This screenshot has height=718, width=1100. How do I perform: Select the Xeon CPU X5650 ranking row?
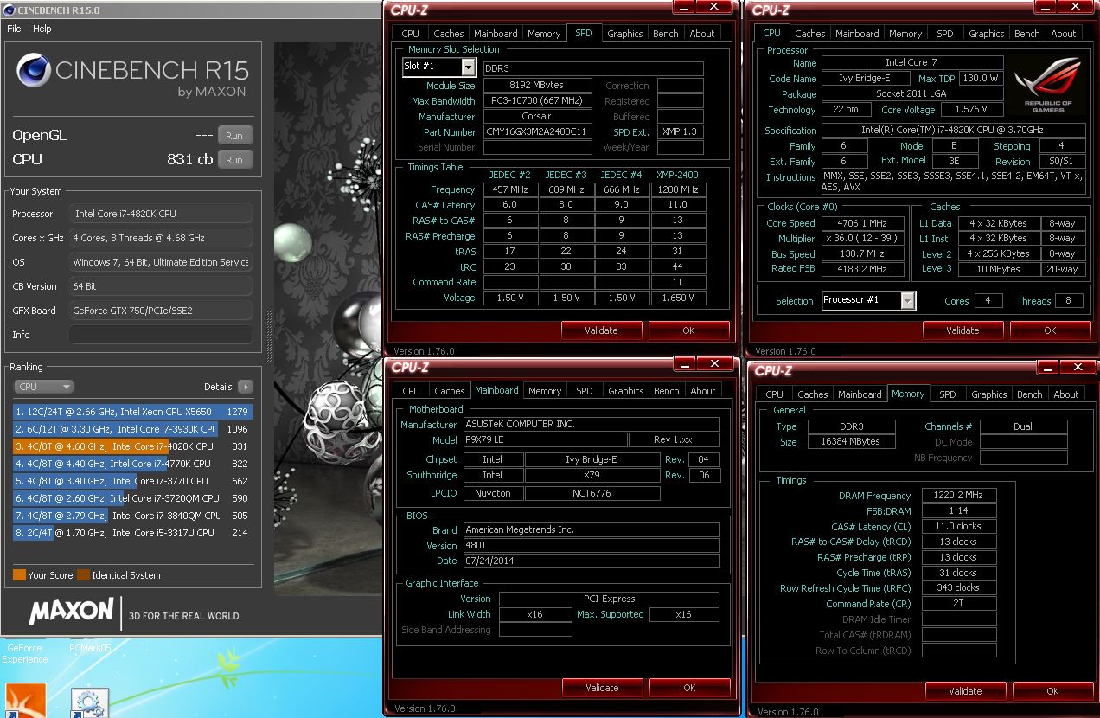[133, 412]
